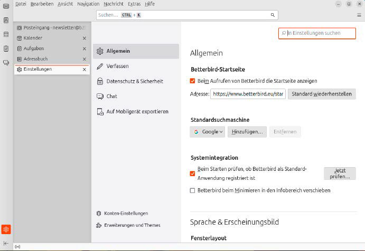Click the Chat bubble icon in settings
Viewport: 365px width, 251px height.
[100, 96]
